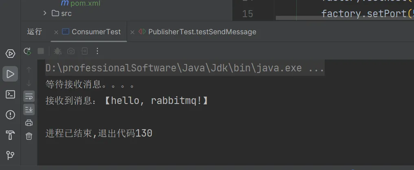The width and height of the screenshot is (414, 170).
Task: Open the Build hammer tool window
Action: click(10, 135)
